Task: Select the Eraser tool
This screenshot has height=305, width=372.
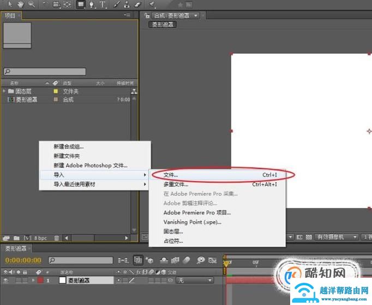Action: pos(138,4)
